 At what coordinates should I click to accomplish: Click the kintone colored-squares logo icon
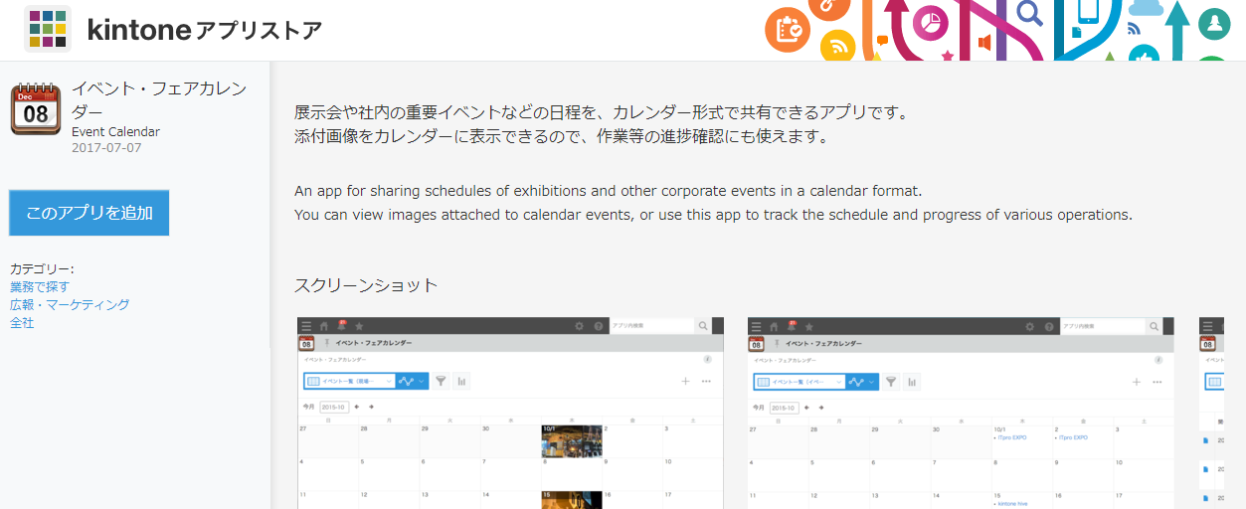tap(48, 29)
